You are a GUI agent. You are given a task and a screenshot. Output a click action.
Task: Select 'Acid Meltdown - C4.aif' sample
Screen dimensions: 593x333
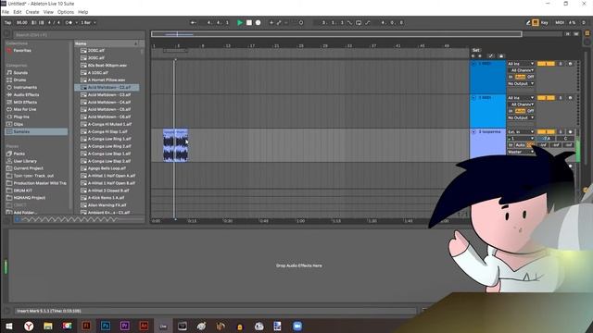pyautogui.click(x=109, y=102)
